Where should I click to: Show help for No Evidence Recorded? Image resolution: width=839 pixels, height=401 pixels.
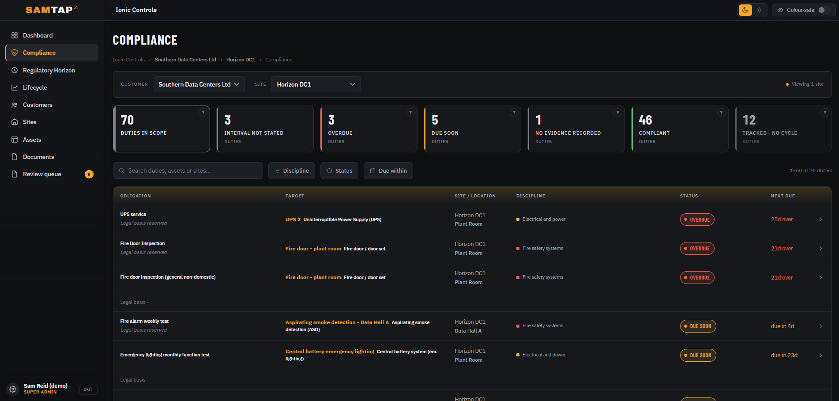(x=617, y=113)
